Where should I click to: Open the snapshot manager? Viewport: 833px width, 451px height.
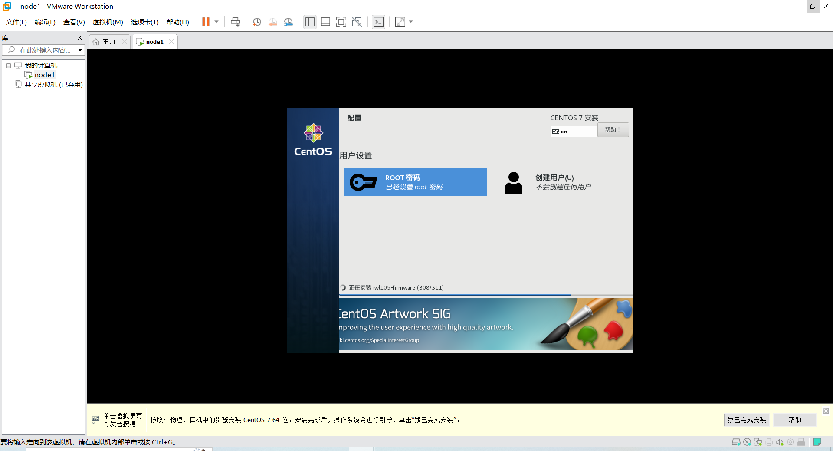[x=289, y=22]
